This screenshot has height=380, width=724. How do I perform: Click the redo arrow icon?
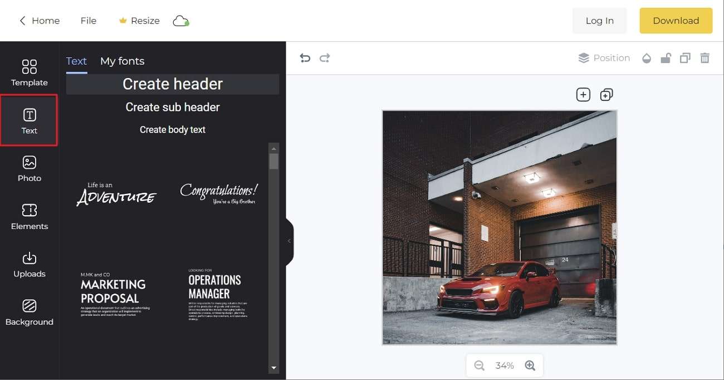(x=325, y=58)
